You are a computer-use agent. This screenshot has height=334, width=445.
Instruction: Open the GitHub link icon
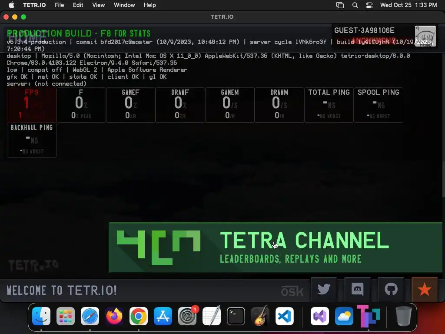[391, 289]
